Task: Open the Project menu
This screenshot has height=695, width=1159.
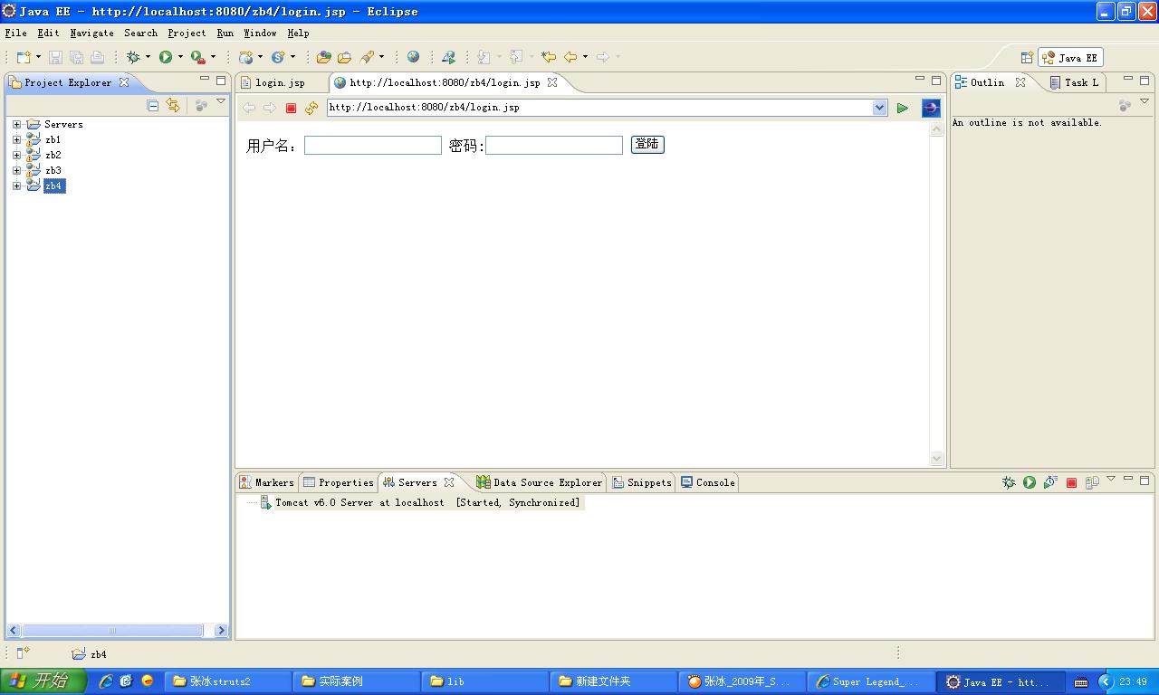Action: click(x=187, y=33)
